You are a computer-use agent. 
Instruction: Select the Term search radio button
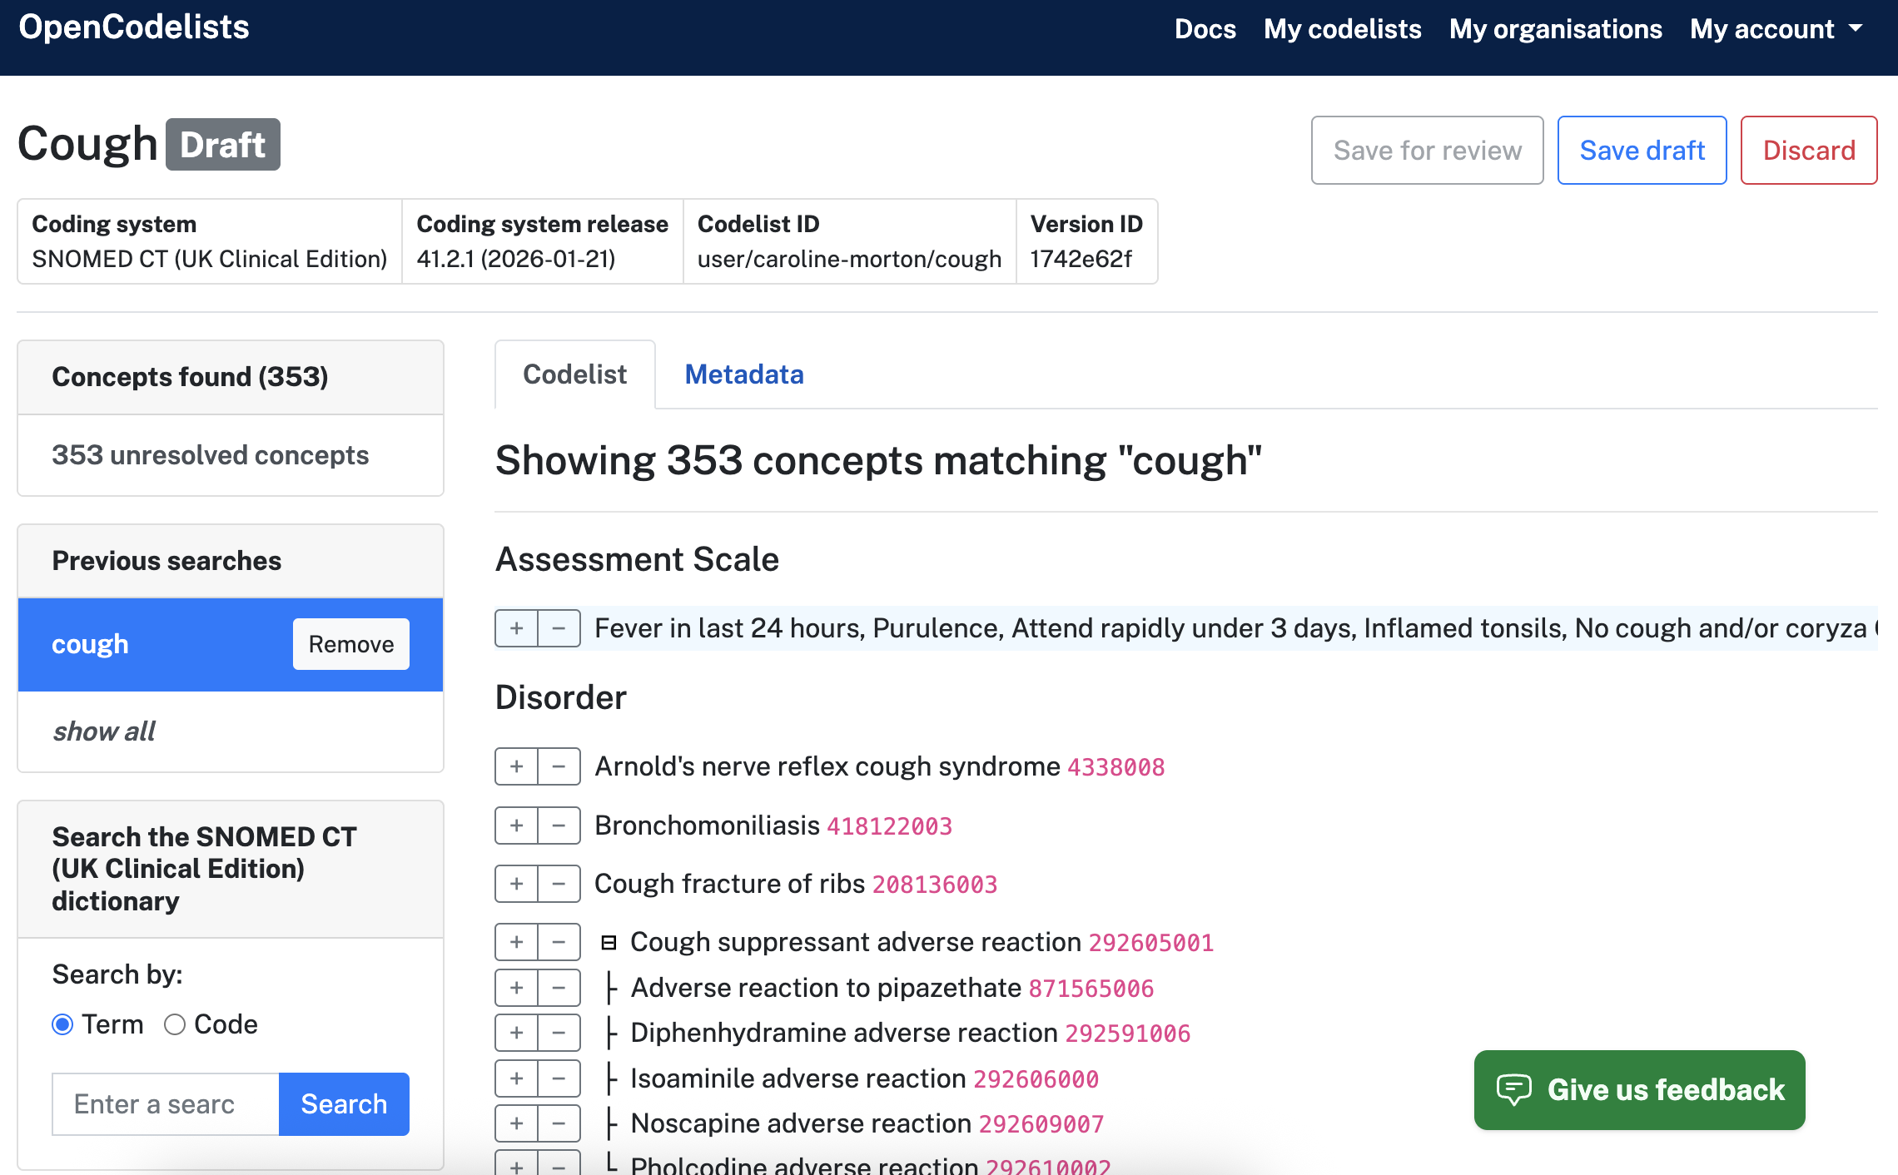point(62,1024)
